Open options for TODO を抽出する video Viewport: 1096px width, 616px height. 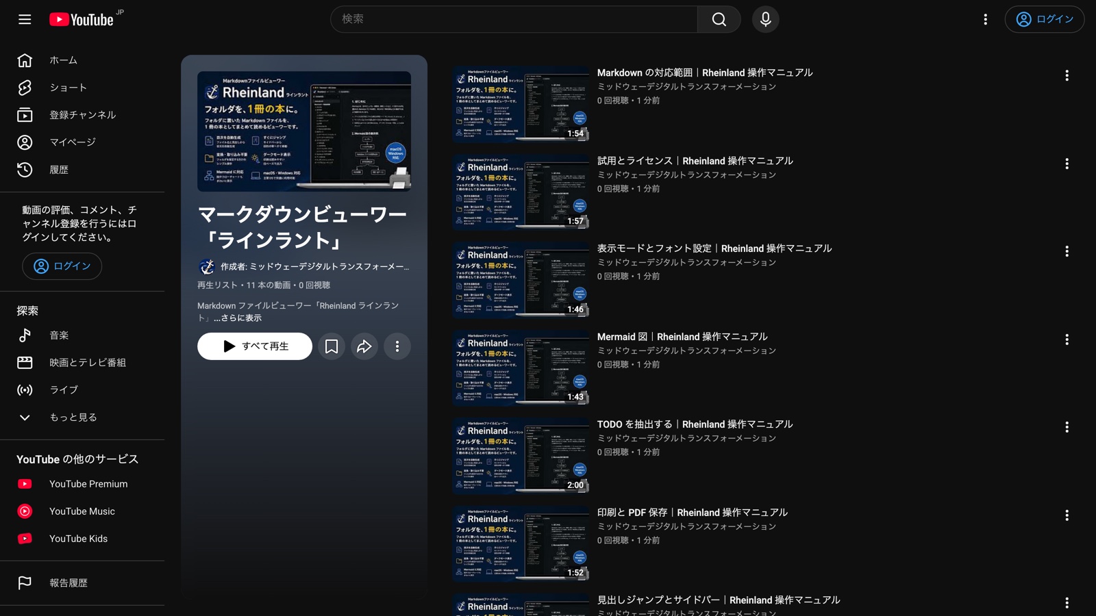pos(1067,427)
